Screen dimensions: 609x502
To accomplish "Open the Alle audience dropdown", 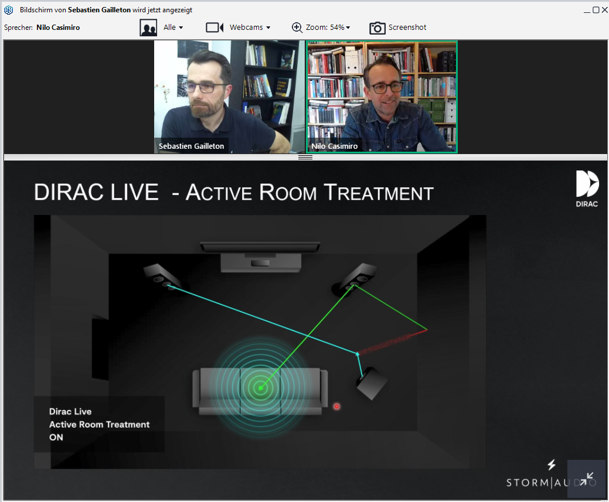I will 173,28.
